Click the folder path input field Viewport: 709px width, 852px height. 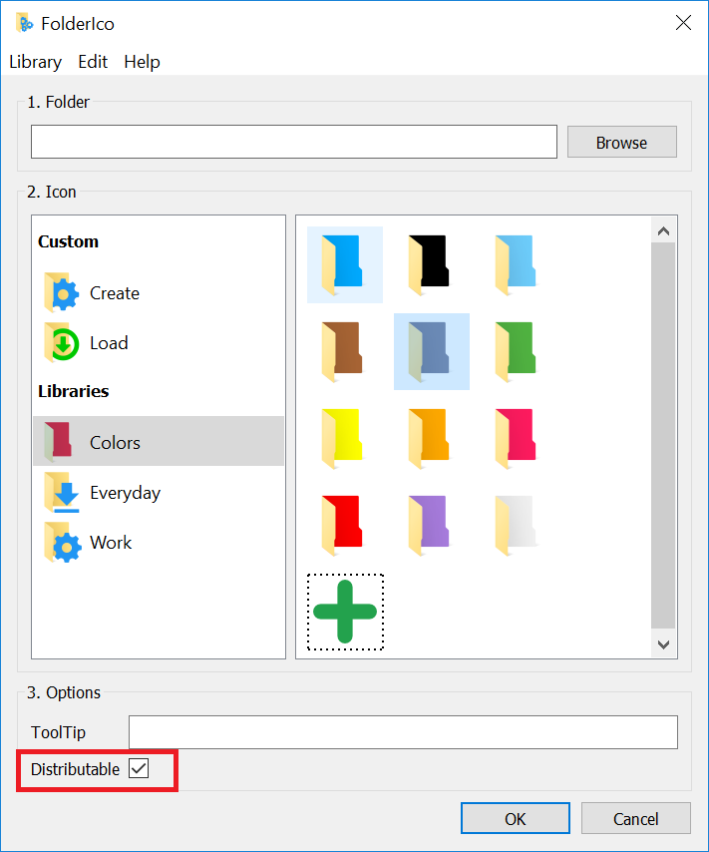tap(294, 142)
